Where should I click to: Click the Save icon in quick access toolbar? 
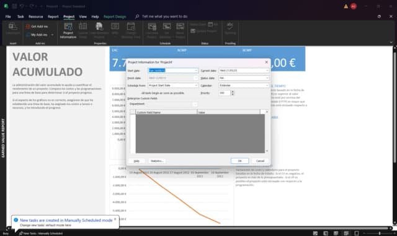14,6
